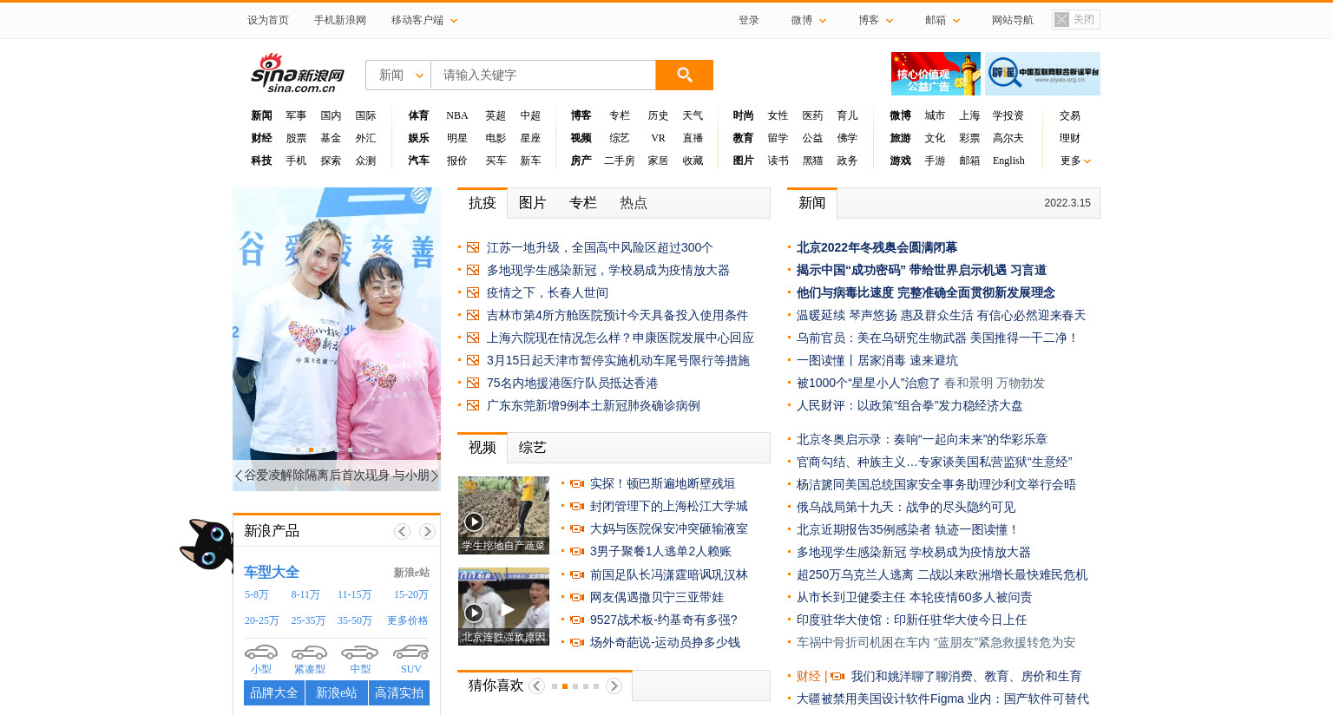This screenshot has height=715, width=1333.
Task: Click image icon beside 江苏一地升级 headline
Action: pyautogui.click(x=473, y=247)
